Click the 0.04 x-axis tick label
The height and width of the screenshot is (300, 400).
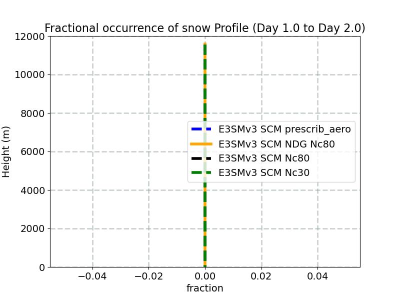[317, 276]
